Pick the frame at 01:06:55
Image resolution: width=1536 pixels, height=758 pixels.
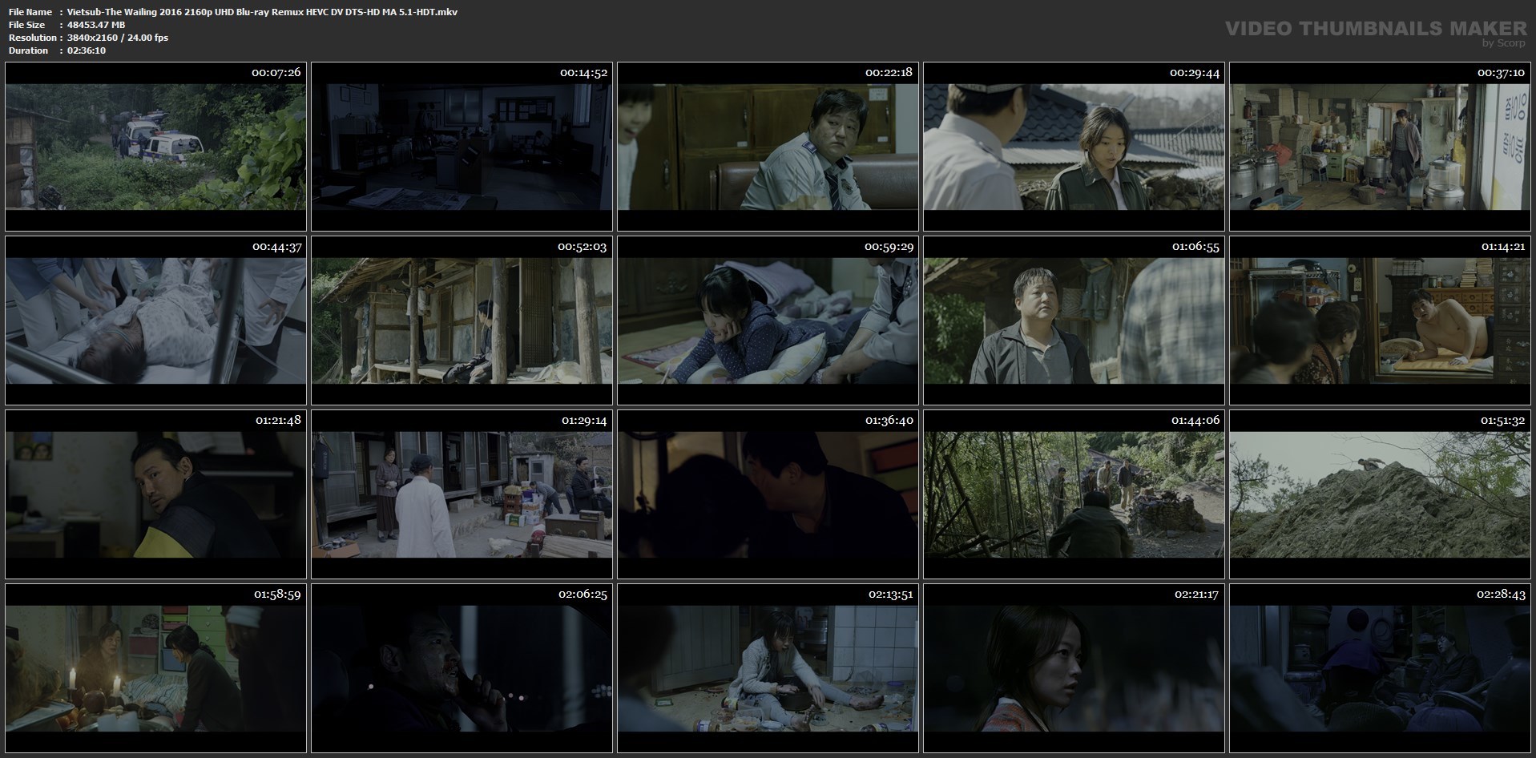tap(1074, 321)
